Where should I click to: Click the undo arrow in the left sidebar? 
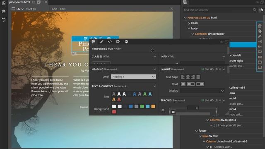tap(4, 20)
